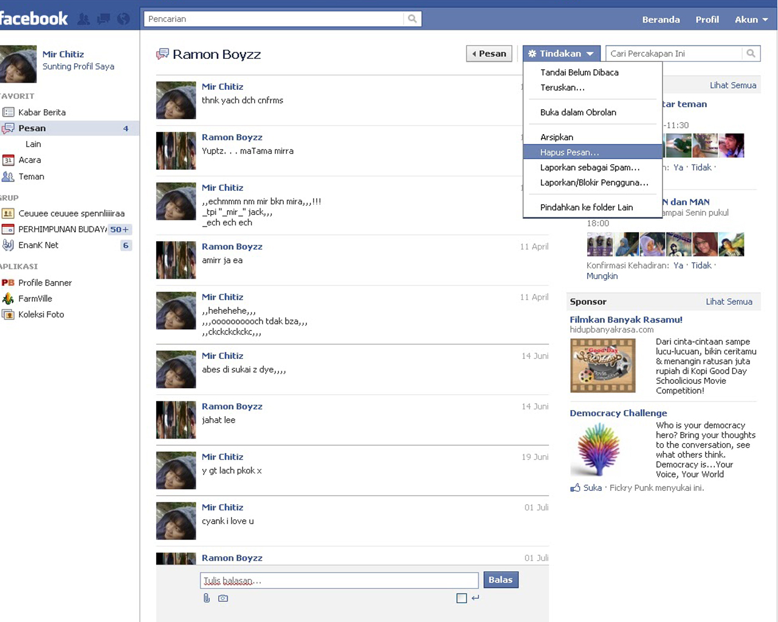Click message text "abes di sukai z dye,,,,"
The image size is (778, 622).
pos(244,369)
